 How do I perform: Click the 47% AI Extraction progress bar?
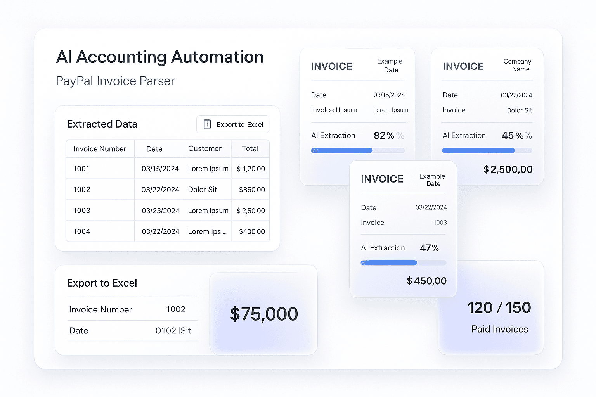pyautogui.click(x=404, y=263)
